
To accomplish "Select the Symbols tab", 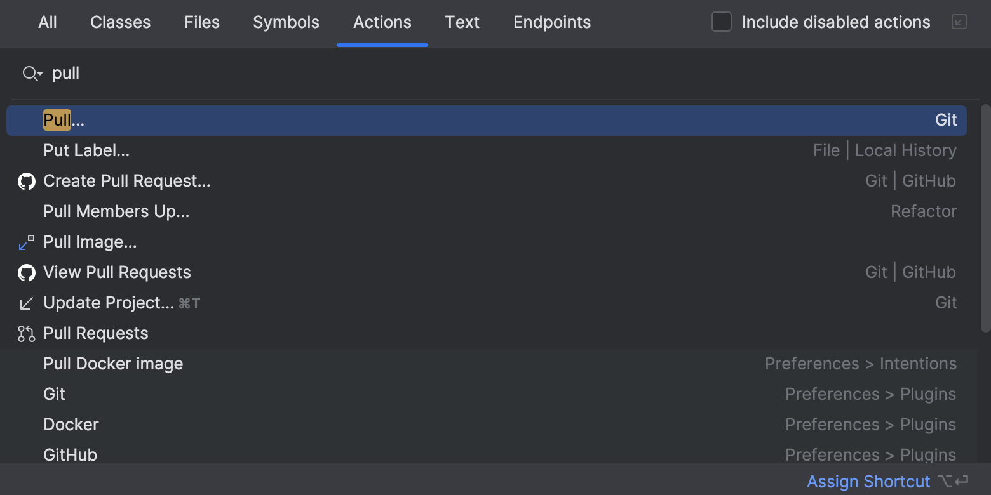I will (x=286, y=22).
